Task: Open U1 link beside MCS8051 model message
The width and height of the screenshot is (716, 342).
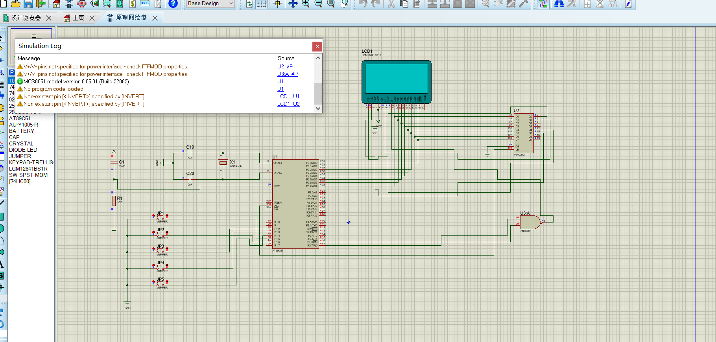Action: pos(280,81)
